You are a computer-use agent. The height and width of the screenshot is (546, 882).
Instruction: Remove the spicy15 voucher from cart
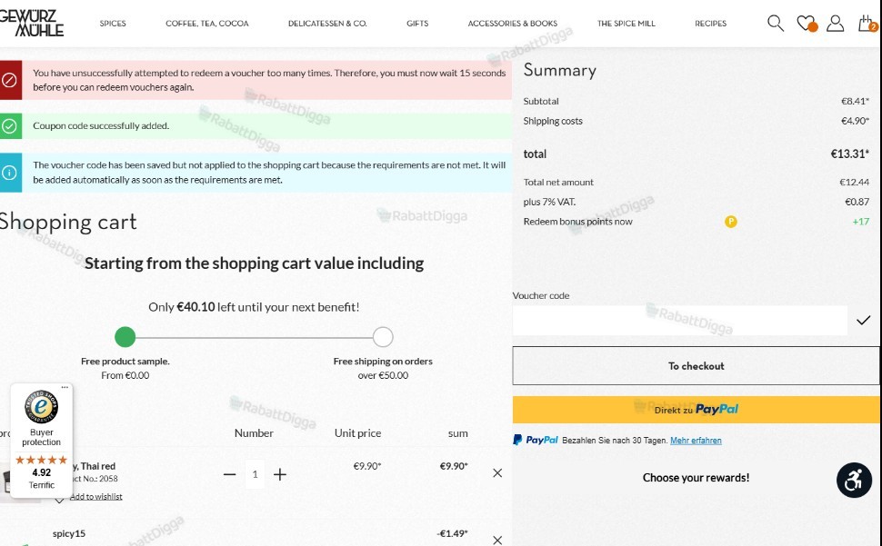[x=497, y=540]
